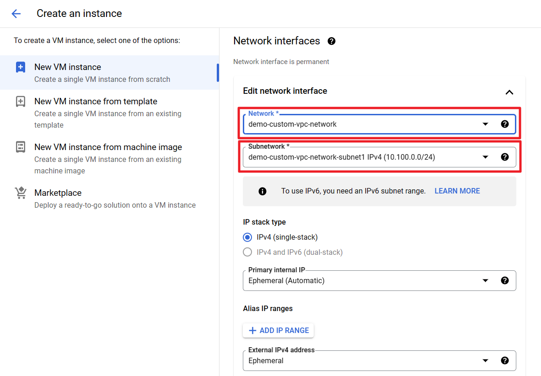The width and height of the screenshot is (541, 376).
Task: Click help icon beside Primary internal IP
Action: (505, 280)
